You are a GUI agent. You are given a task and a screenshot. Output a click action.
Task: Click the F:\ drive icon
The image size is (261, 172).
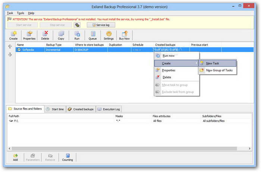[11, 121]
